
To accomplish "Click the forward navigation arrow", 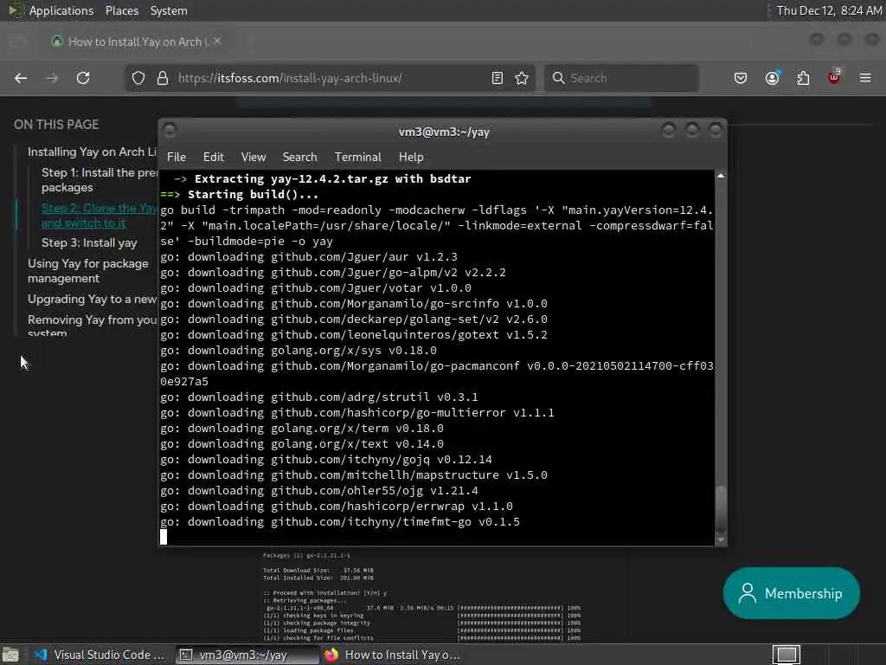I will pyautogui.click(x=52, y=78).
